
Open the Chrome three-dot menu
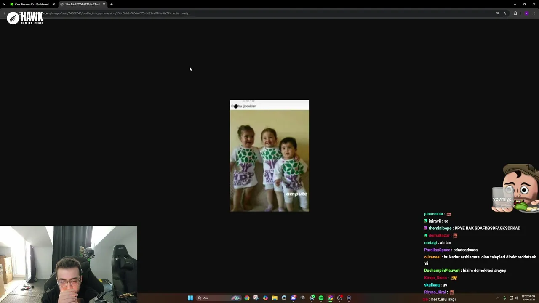point(534,13)
